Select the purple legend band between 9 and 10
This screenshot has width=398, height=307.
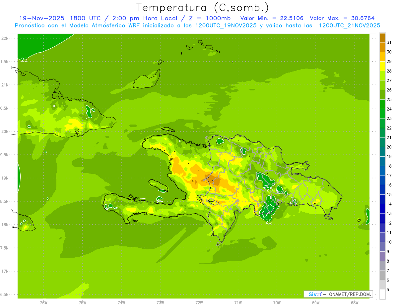click(x=382, y=247)
